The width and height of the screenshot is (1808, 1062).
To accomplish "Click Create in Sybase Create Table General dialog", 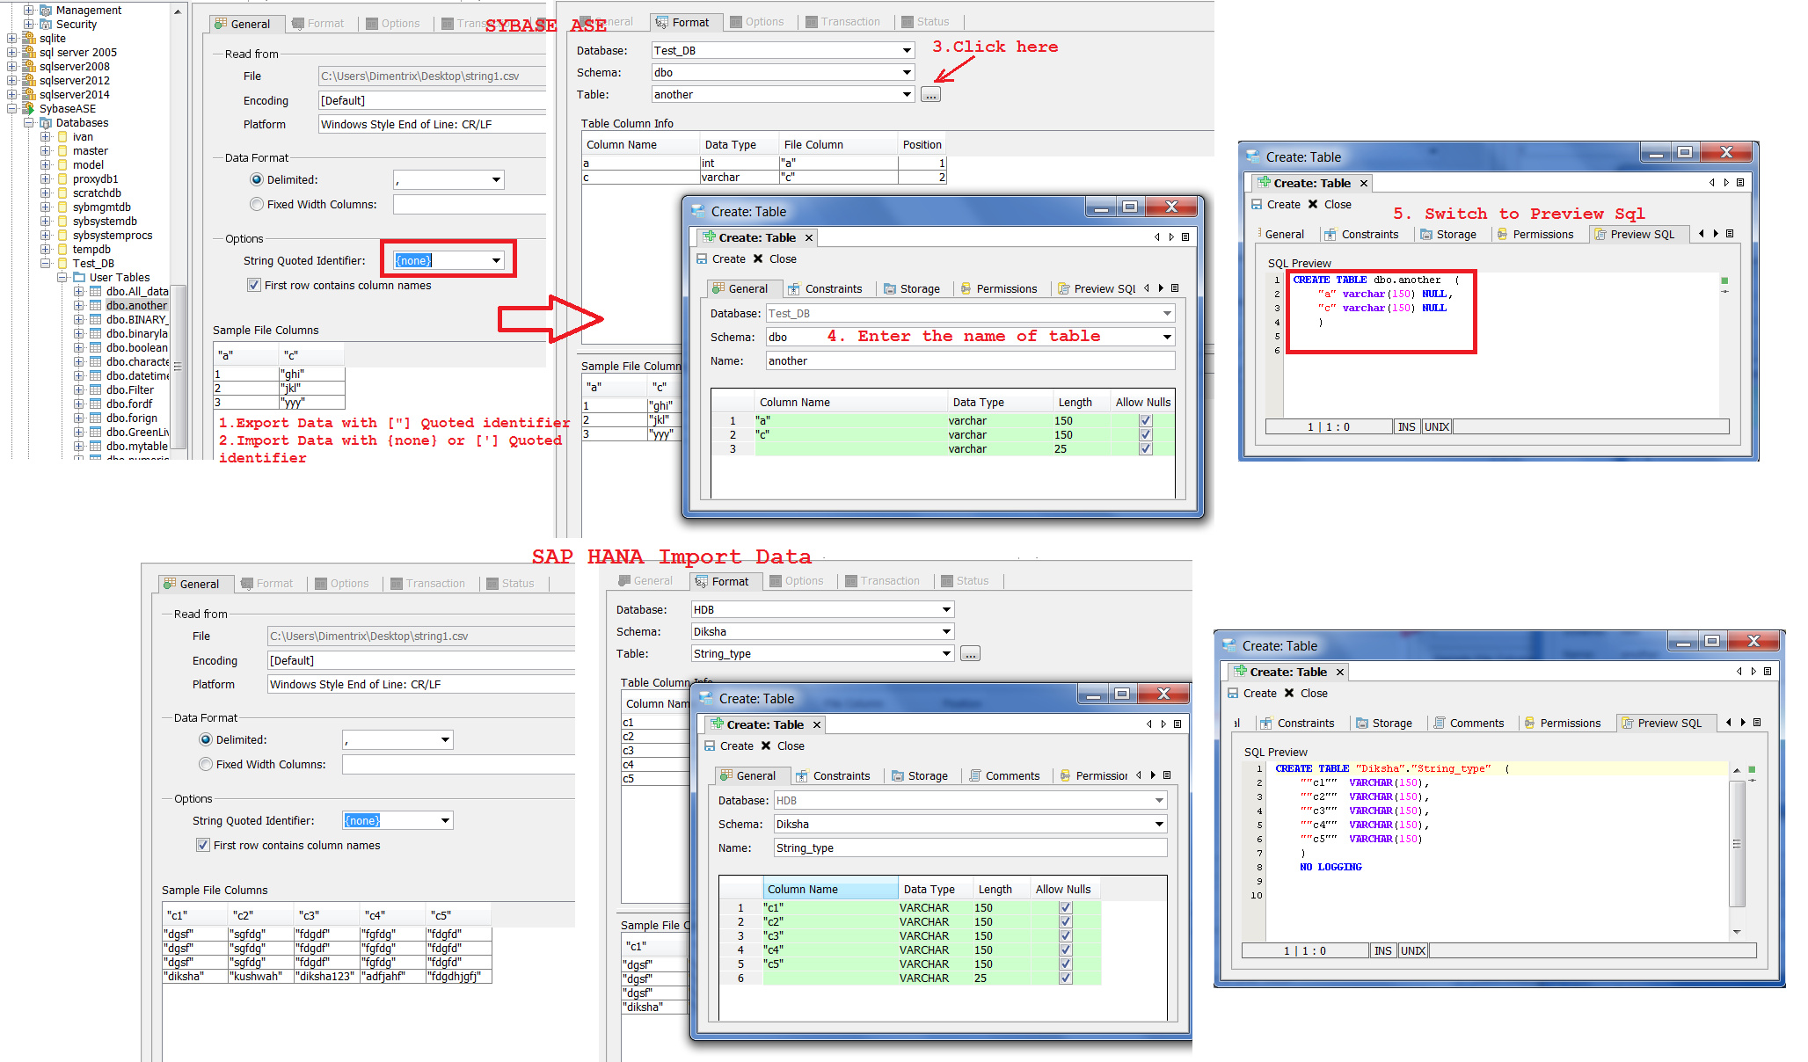I will click(x=721, y=259).
